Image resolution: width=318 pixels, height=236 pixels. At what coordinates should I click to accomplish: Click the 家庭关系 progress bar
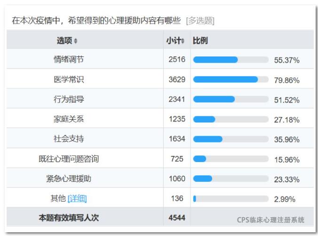click(231, 119)
